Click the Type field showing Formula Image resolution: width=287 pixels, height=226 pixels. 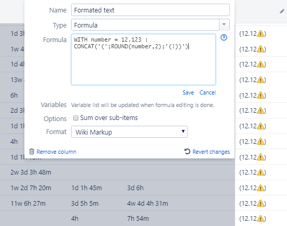click(145, 25)
